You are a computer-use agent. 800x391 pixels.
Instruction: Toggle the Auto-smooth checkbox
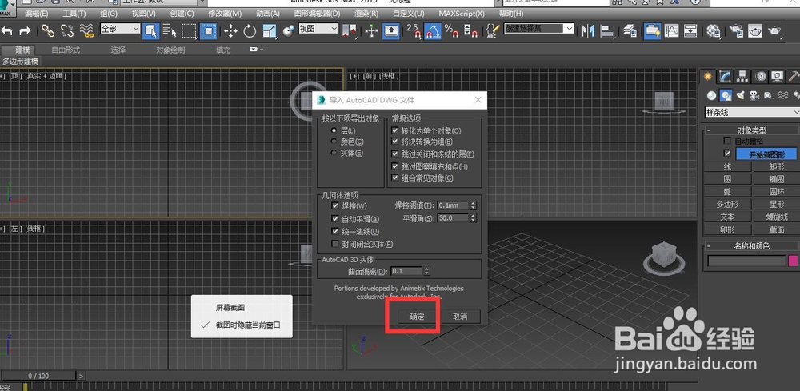(x=335, y=219)
